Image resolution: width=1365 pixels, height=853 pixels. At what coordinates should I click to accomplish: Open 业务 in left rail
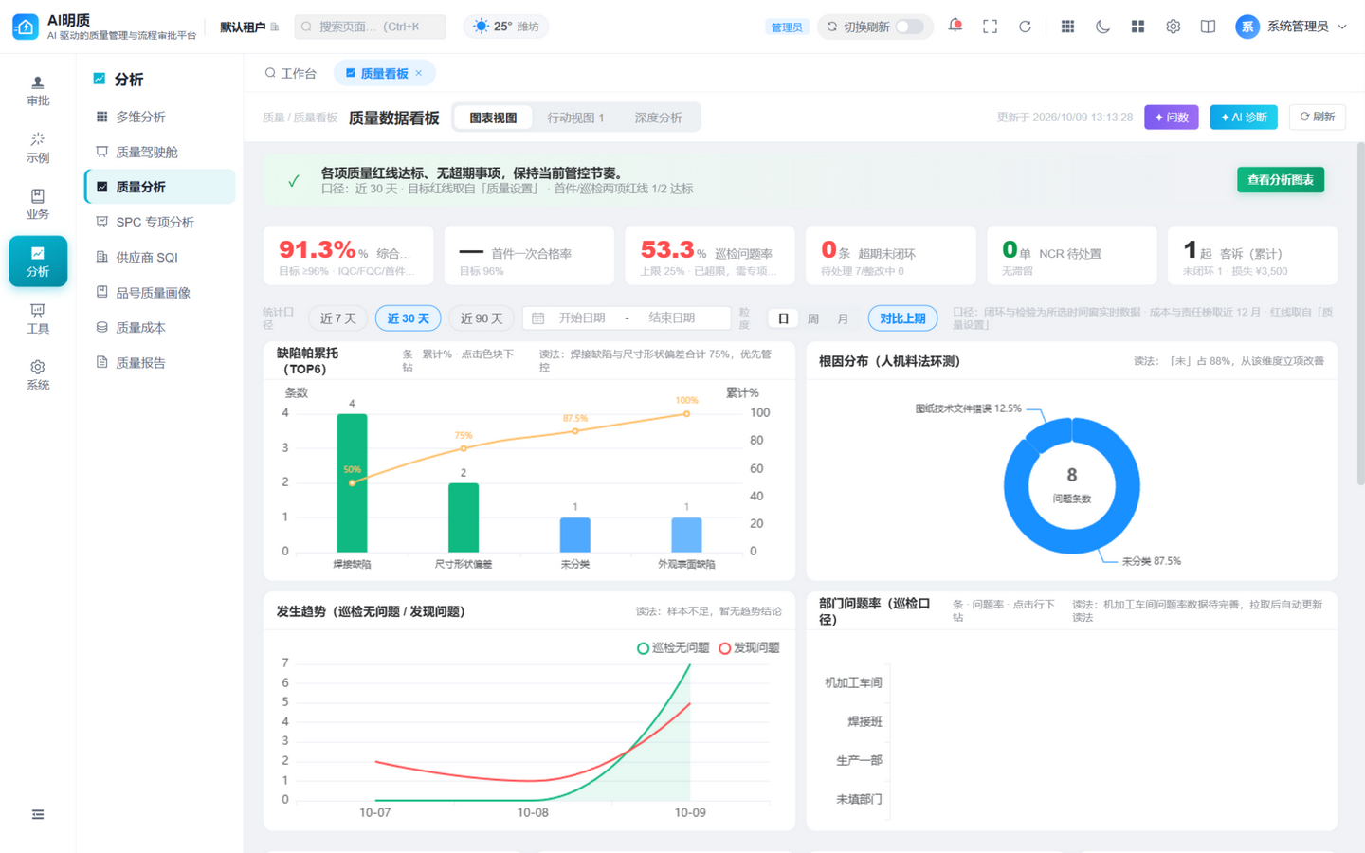pos(38,205)
